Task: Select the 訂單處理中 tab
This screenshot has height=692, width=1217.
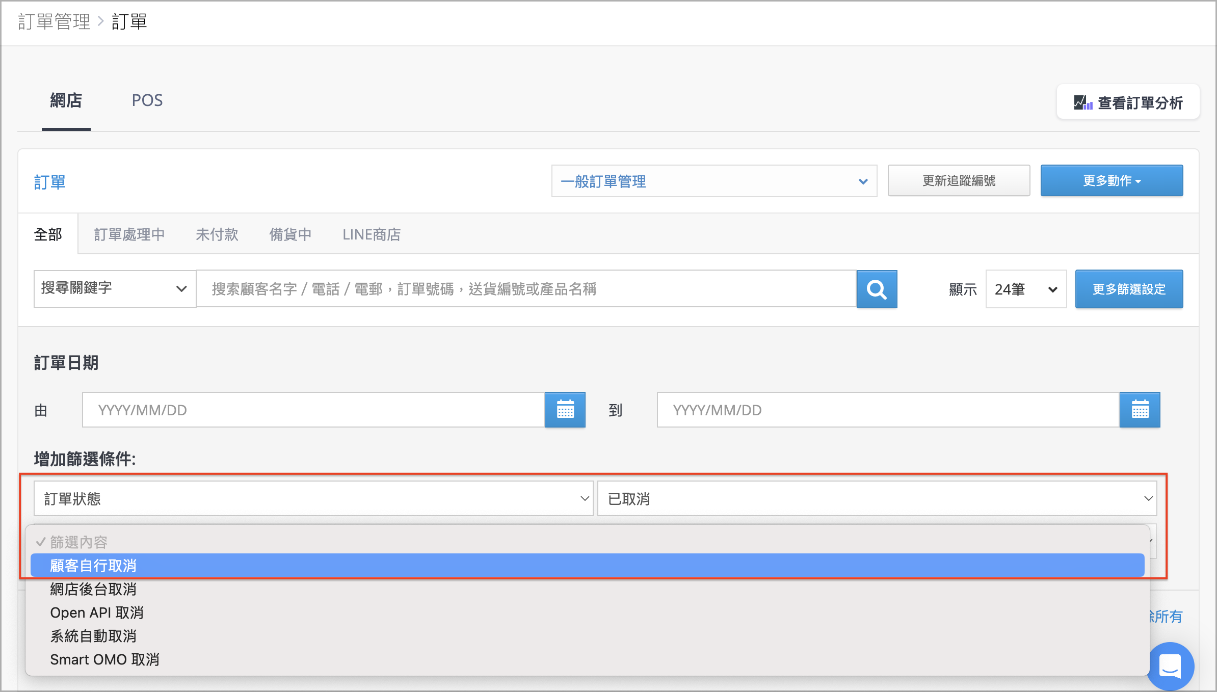Action: 129,234
